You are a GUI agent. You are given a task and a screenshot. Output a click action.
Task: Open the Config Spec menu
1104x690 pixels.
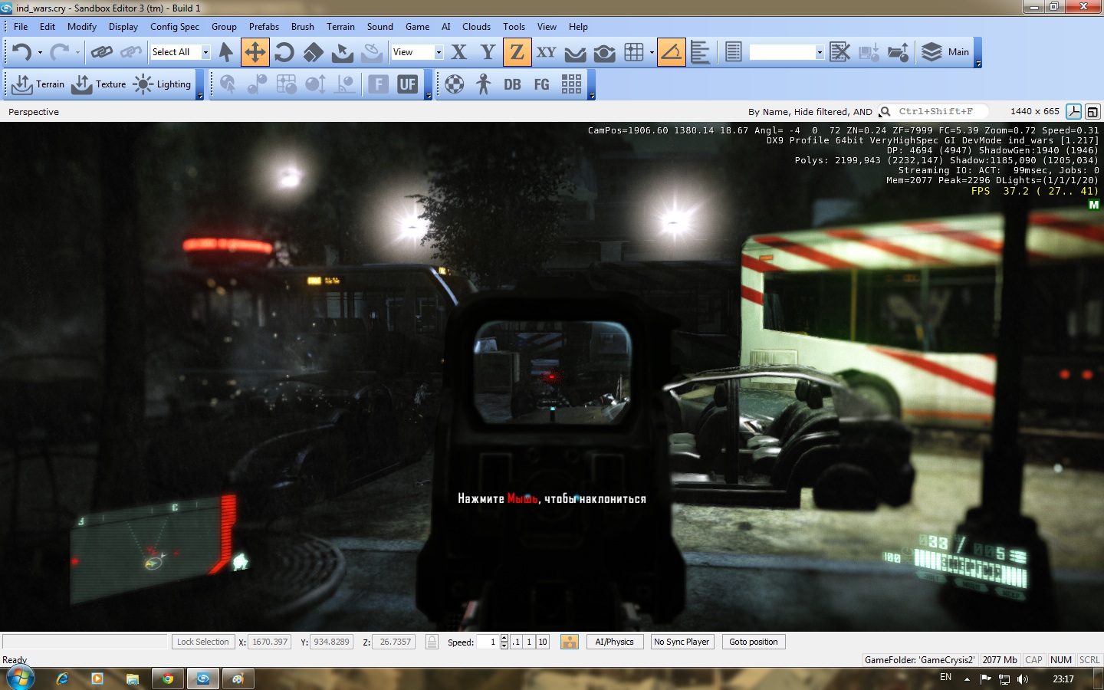(x=175, y=26)
